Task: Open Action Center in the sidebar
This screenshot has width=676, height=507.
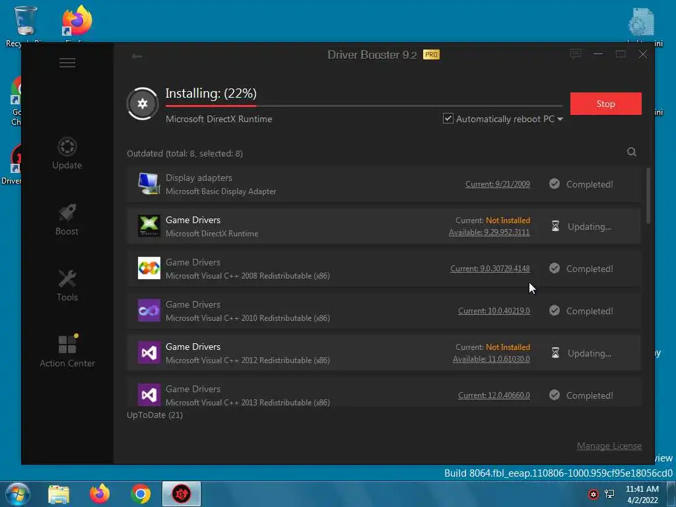Action: pyautogui.click(x=67, y=351)
